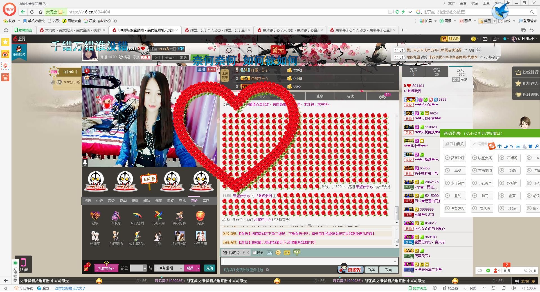Expand the 扩展 extensions dropdown

point(435,21)
